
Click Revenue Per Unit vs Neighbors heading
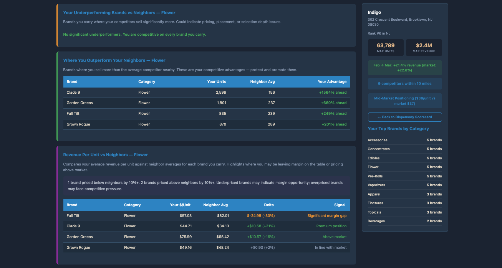point(105,155)
